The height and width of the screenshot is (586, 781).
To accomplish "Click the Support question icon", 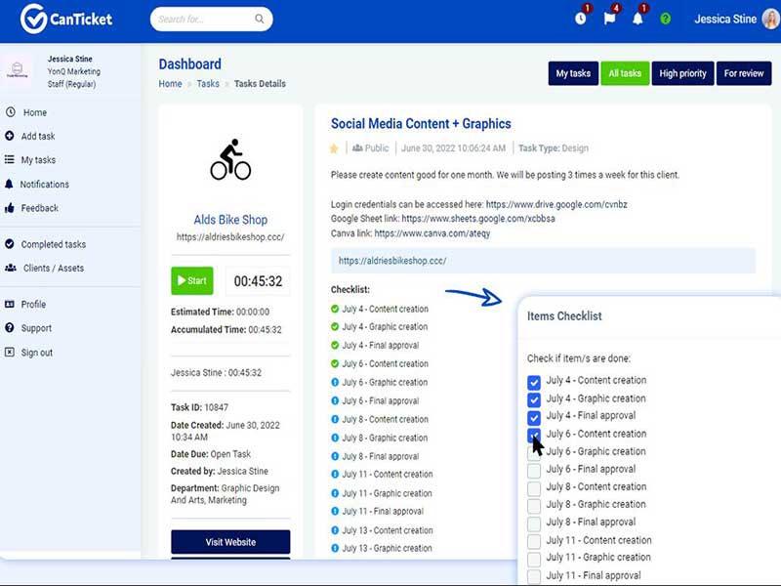I will click(10, 328).
